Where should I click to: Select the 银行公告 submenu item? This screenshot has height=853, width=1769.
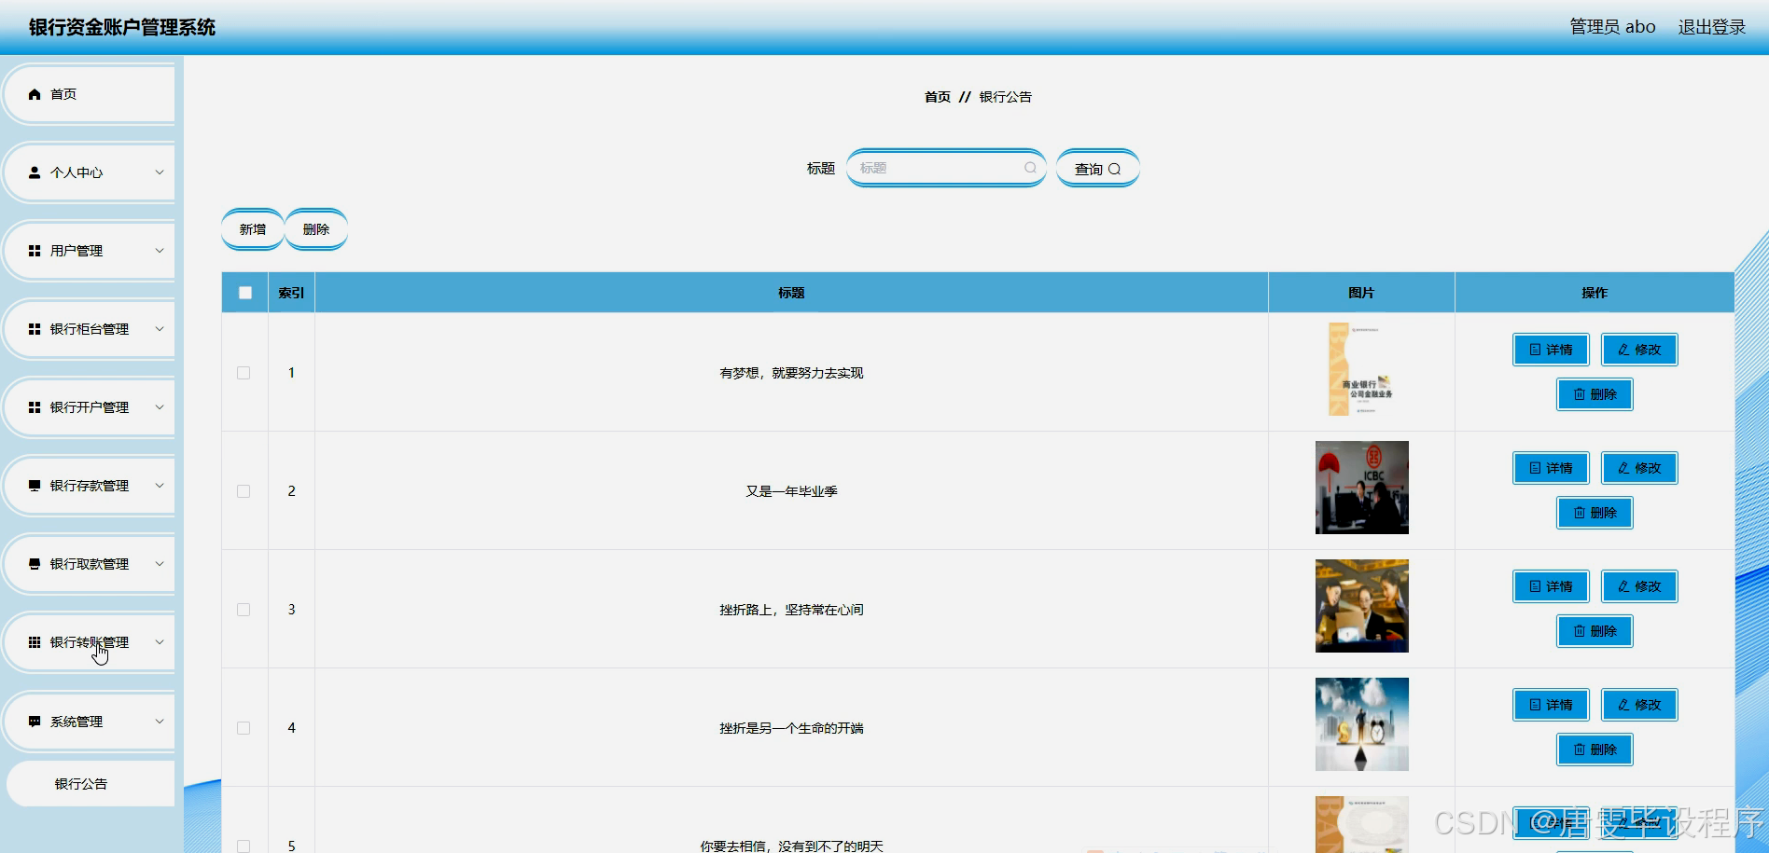tap(90, 784)
